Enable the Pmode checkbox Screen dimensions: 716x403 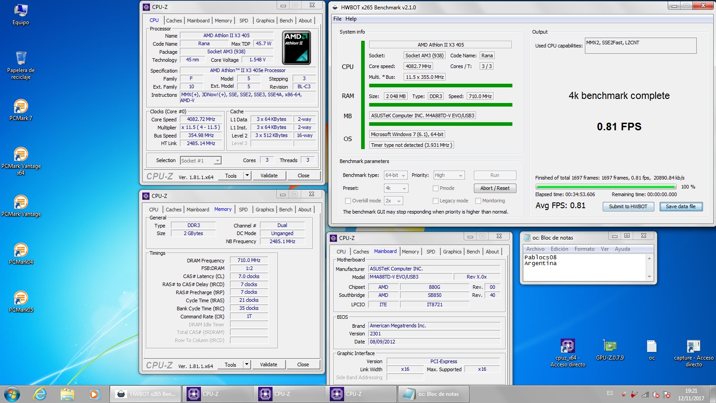point(435,188)
